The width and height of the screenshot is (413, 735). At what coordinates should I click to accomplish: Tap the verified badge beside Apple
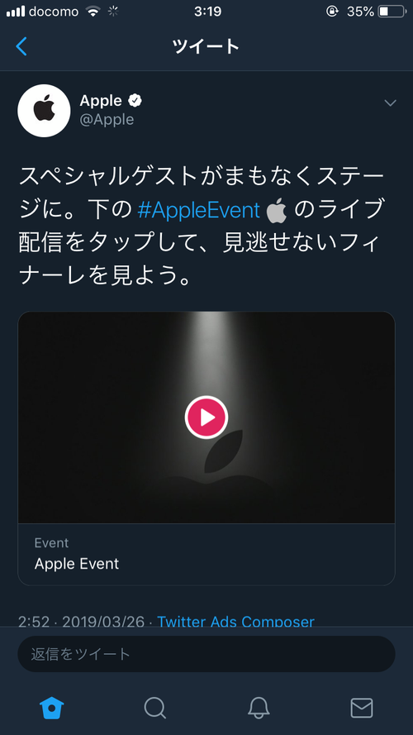coord(135,100)
